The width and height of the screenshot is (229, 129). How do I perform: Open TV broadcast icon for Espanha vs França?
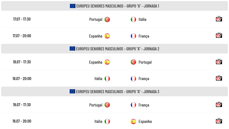(219, 35)
